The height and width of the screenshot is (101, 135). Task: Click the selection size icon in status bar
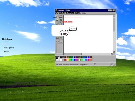click(x=111, y=64)
